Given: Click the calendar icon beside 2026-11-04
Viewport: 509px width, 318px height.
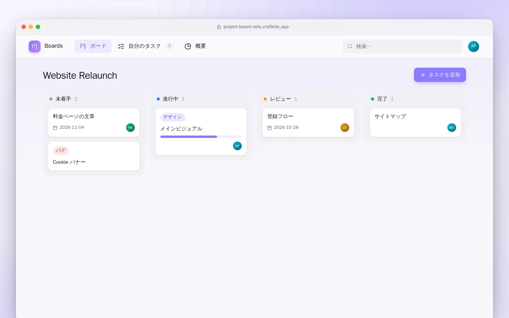Looking at the screenshot, I should (x=55, y=128).
